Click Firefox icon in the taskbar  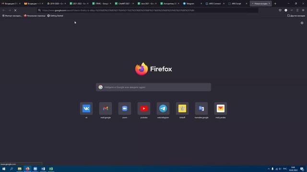coord(27,169)
